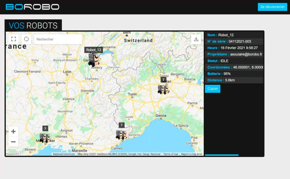Click Pisa label on map
This screenshot has width=290, height=179.
tap(194, 138)
